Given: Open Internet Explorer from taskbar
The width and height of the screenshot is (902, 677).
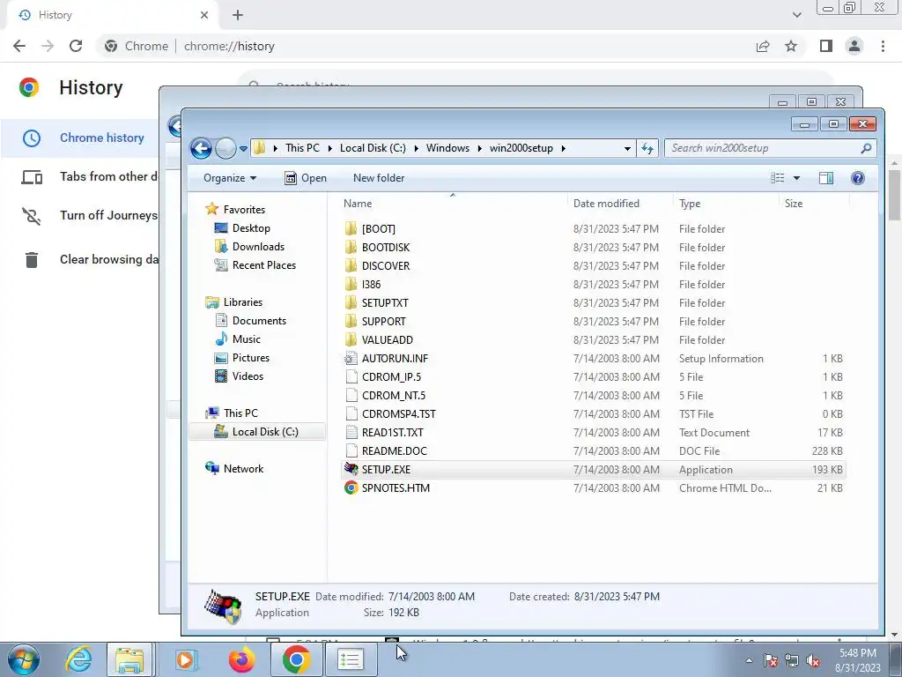Looking at the screenshot, I should [78, 659].
